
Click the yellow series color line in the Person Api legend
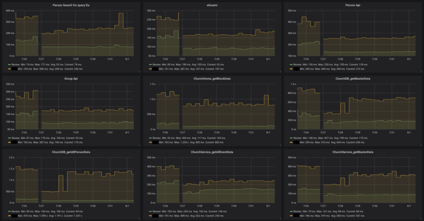291,69
